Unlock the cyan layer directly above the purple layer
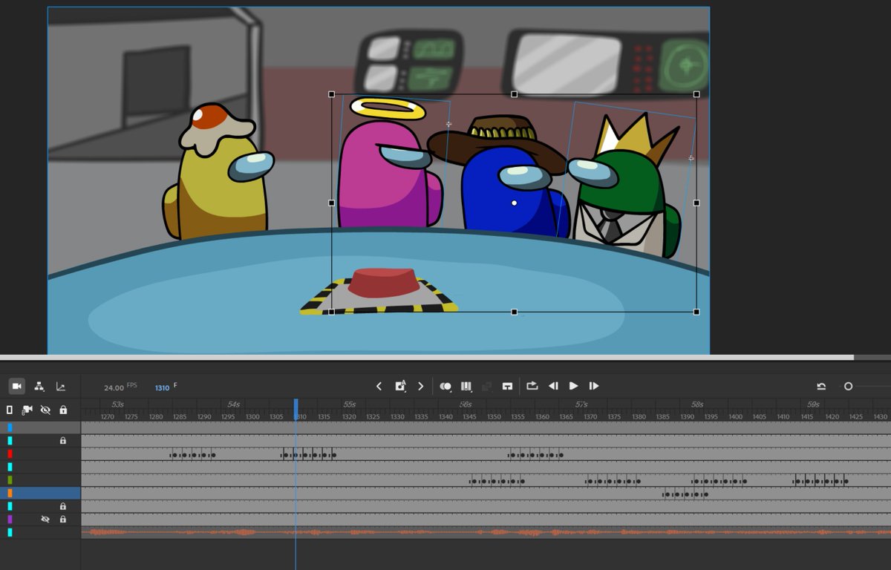The height and width of the screenshot is (570, 891). (x=63, y=506)
